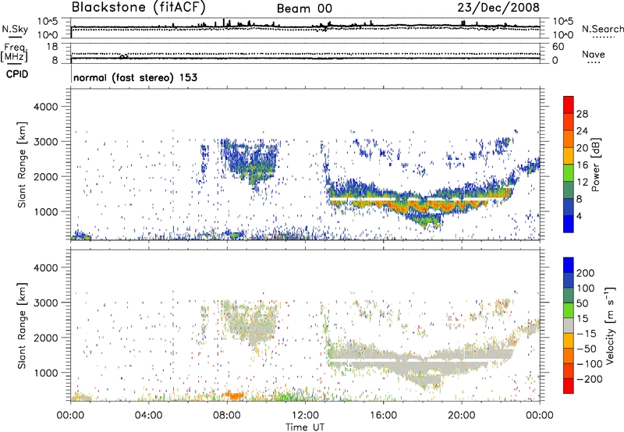Pick the red bottom segment of the Velocity colorbar
Screen dimensions: 624x432
pos(569,386)
